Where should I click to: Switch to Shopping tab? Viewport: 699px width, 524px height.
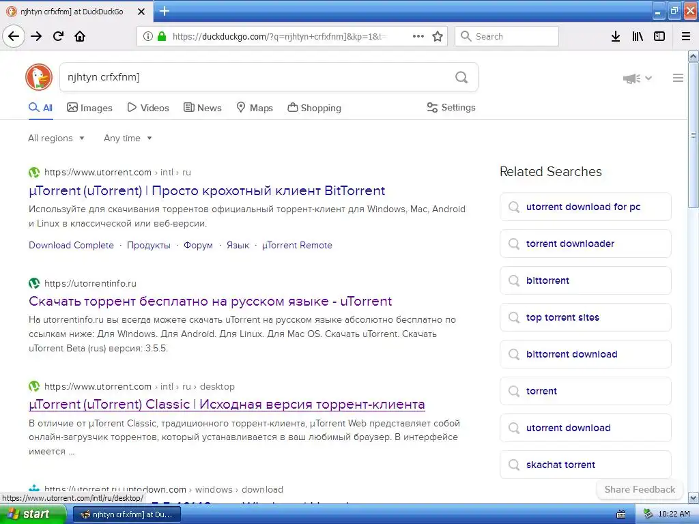click(x=314, y=108)
